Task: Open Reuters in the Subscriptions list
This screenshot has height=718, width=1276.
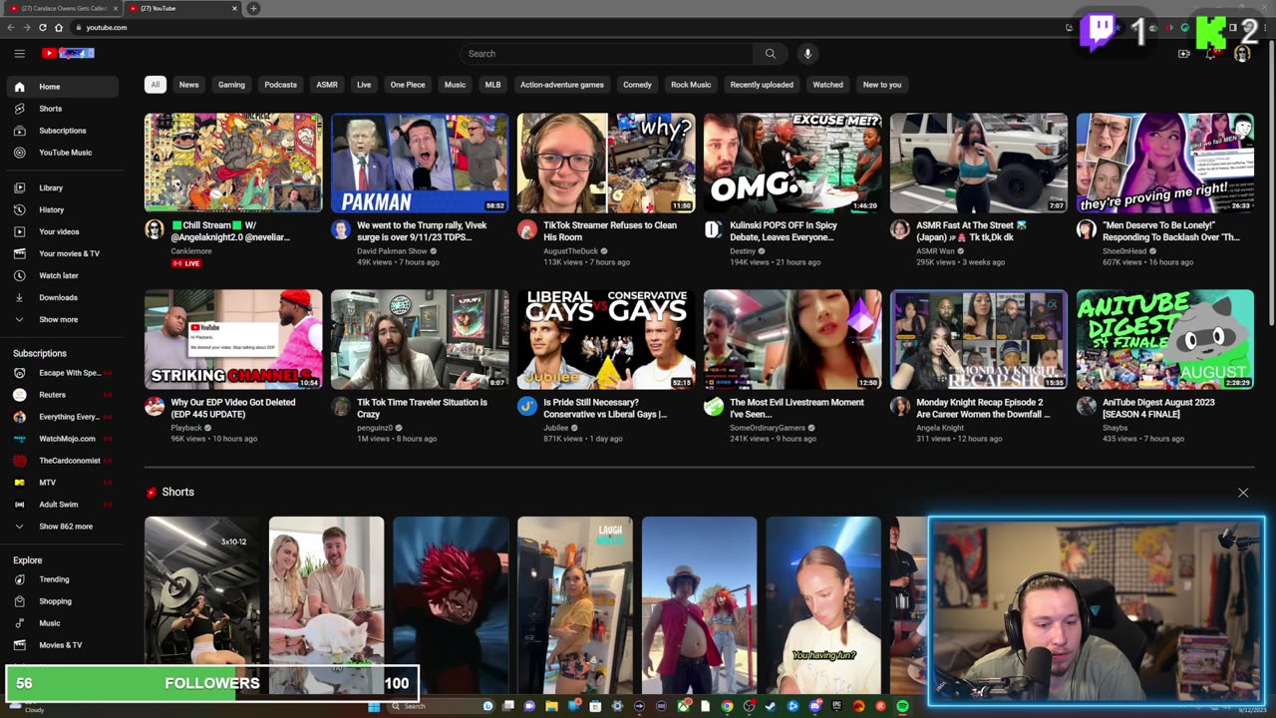Action: click(62, 395)
